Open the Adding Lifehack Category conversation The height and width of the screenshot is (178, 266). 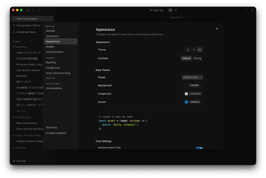pyautogui.click(x=30, y=141)
